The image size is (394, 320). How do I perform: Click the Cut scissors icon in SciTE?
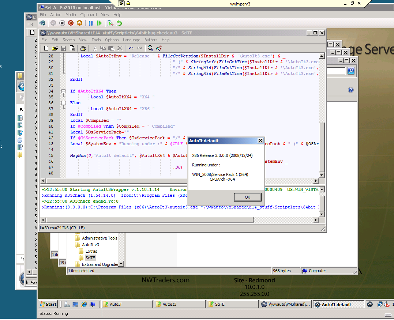point(94,48)
